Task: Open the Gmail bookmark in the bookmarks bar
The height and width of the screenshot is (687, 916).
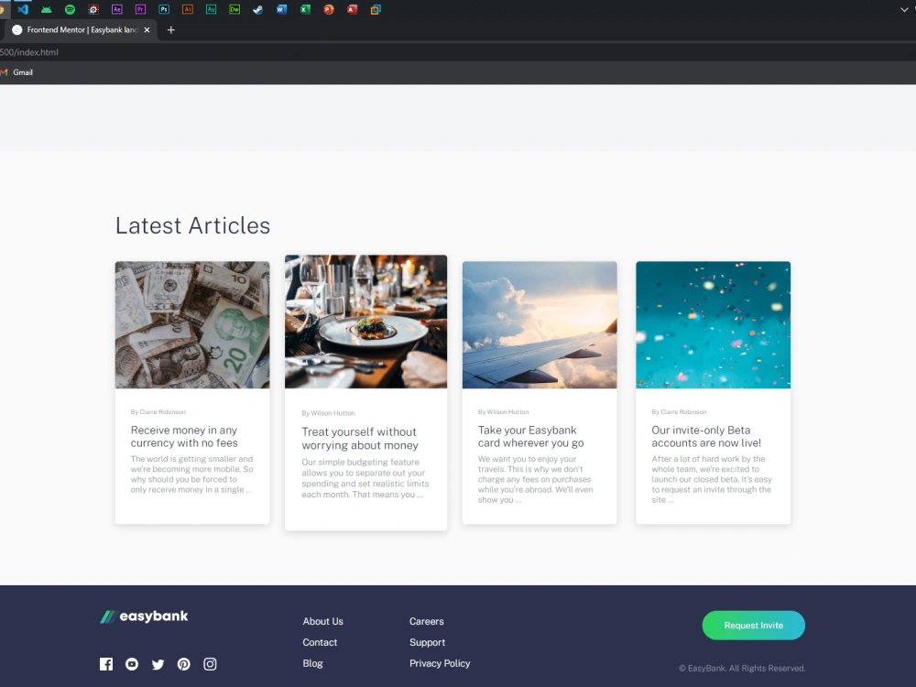Action: (16, 72)
